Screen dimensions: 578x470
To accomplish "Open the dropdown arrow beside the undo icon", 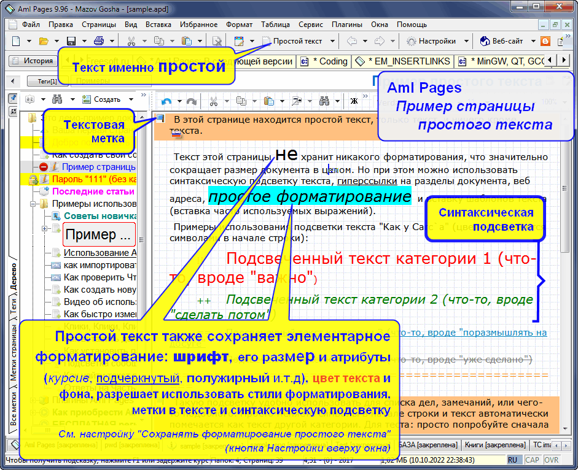I will 179,101.
